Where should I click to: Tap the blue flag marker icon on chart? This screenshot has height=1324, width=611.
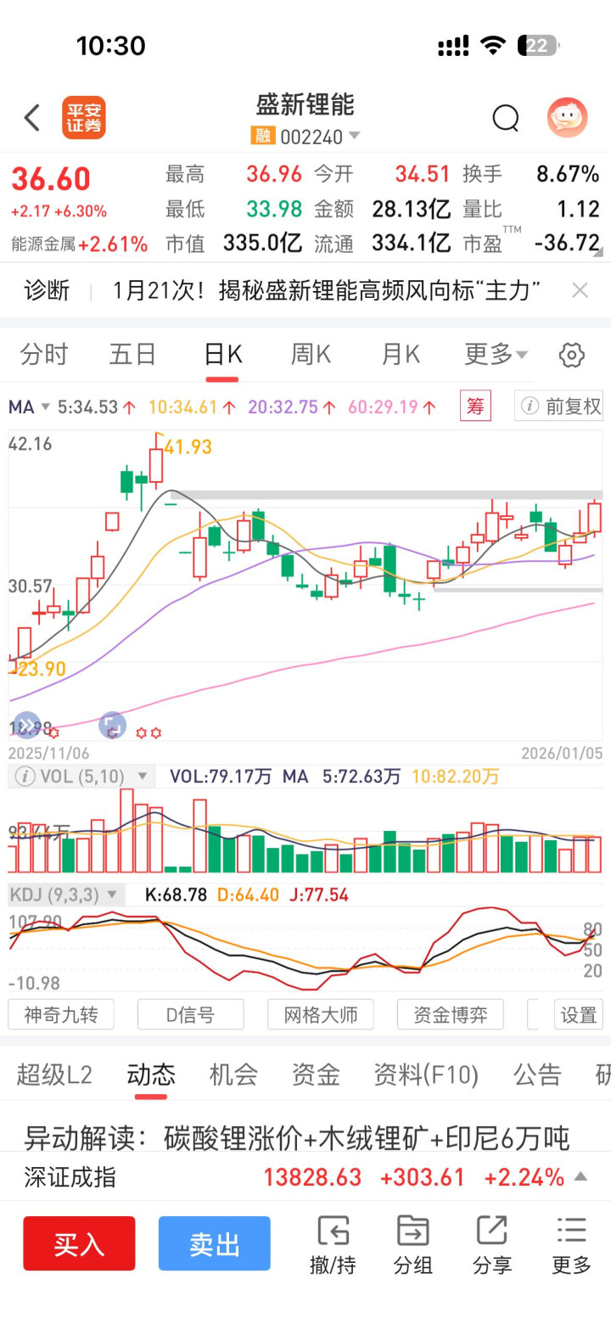point(112,726)
